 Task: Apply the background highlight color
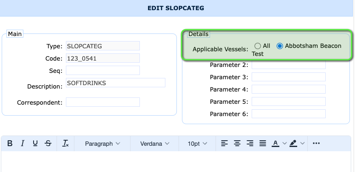pyautogui.click(x=293, y=144)
